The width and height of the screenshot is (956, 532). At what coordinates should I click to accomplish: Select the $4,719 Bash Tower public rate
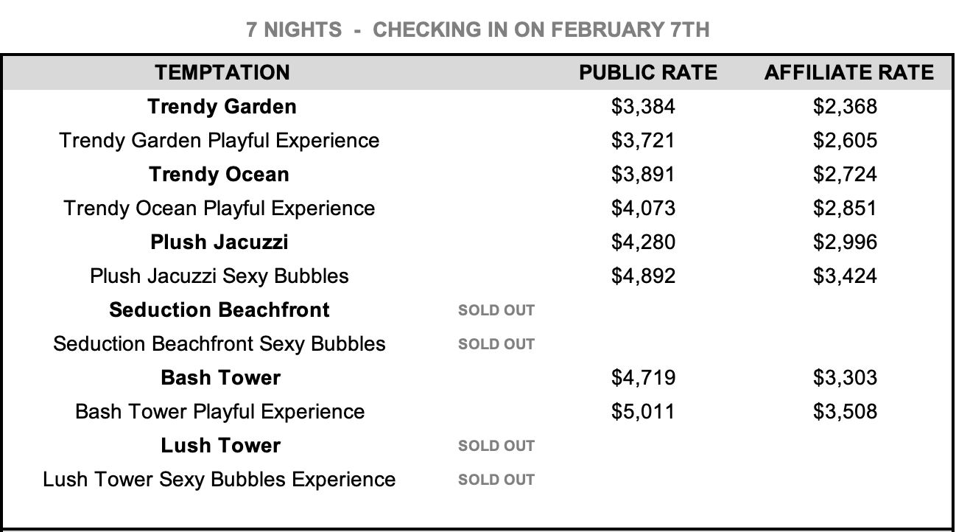pyautogui.click(x=643, y=378)
